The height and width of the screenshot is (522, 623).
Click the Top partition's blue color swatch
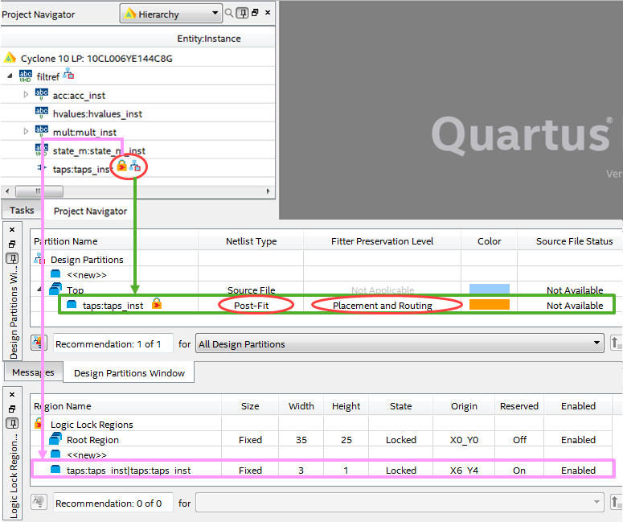tap(489, 290)
